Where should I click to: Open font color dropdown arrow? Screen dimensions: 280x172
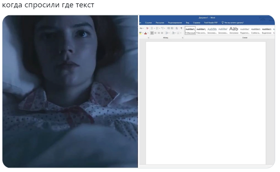[148, 33]
